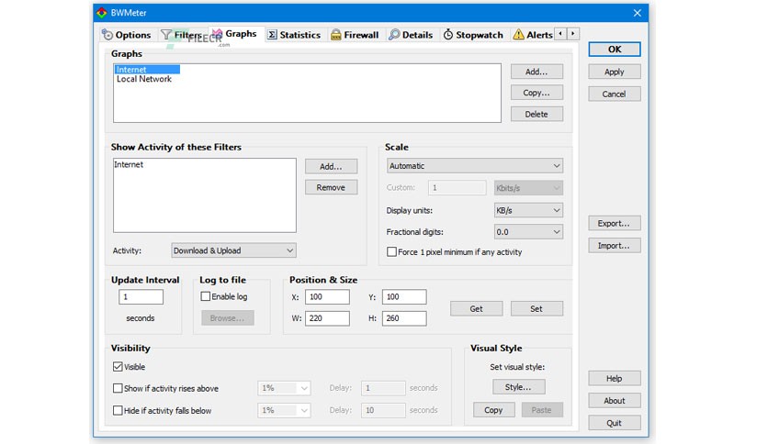
Task: Close the BWMeter window
Action: (x=637, y=13)
